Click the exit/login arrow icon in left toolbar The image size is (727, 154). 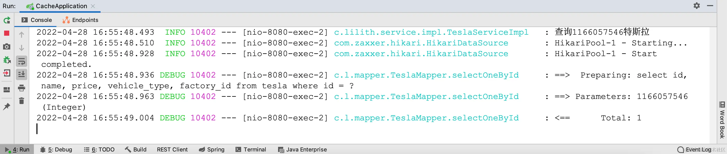click(x=7, y=73)
